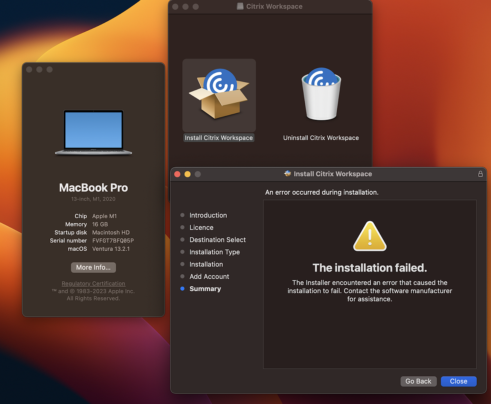Screen dimensions: 491x404
Task: Click the Installation Type step
Action: pos(214,252)
